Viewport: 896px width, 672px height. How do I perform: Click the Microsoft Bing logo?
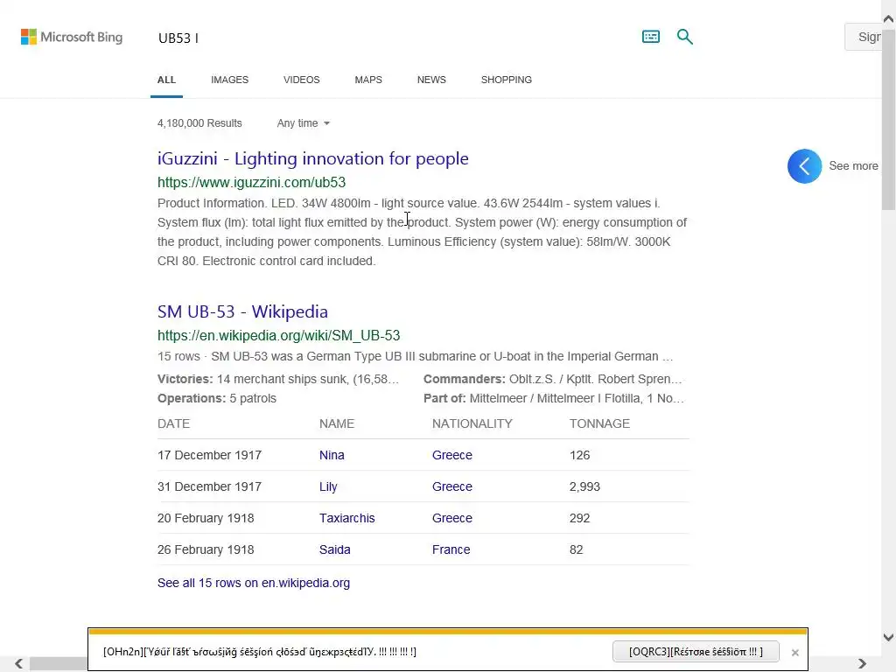pyautogui.click(x=72, y=37)
